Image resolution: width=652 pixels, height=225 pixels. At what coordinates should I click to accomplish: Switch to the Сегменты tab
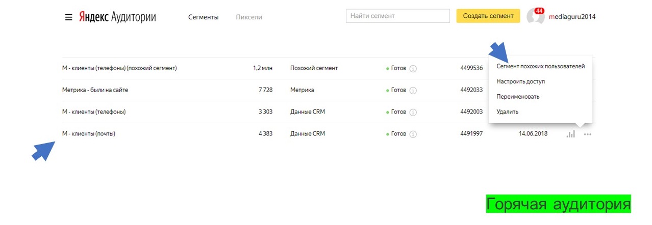click(203, 17)
